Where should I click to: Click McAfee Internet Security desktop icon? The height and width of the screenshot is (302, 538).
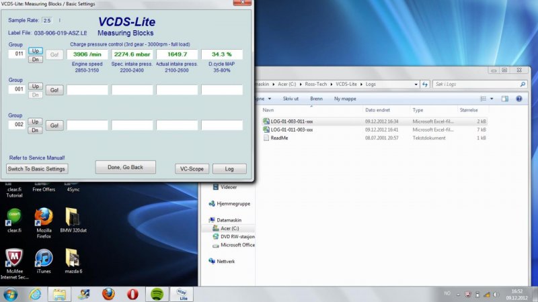[14, 264]
